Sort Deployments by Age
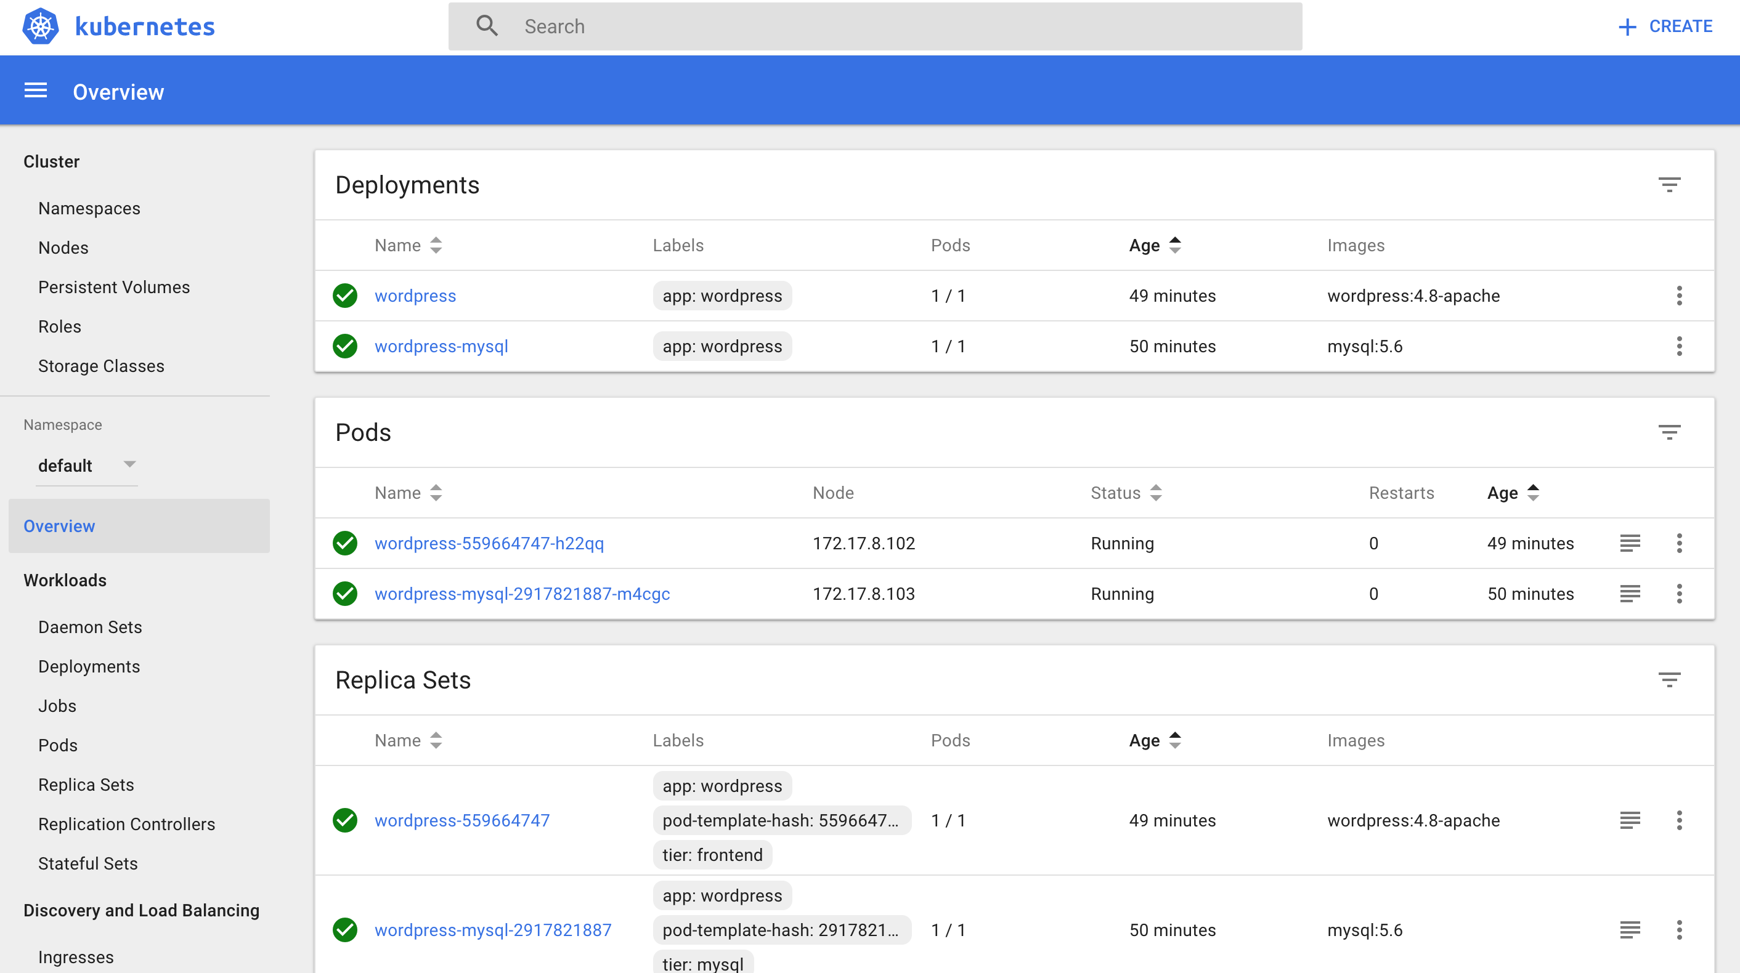1740x973 pixels. [x=1155, y=245]
